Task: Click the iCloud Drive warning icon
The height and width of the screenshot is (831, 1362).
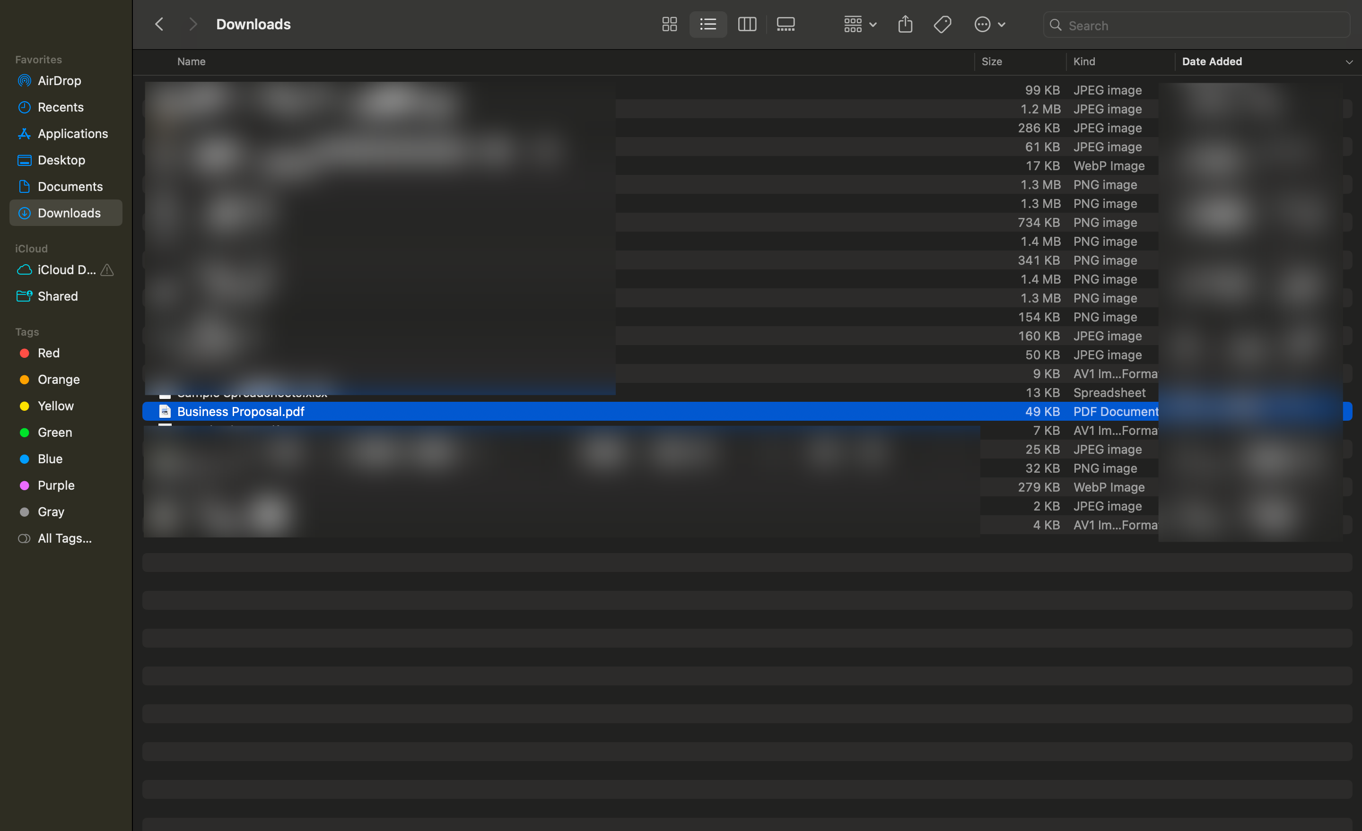Action: pyautogui.click(x=107, y=270)
